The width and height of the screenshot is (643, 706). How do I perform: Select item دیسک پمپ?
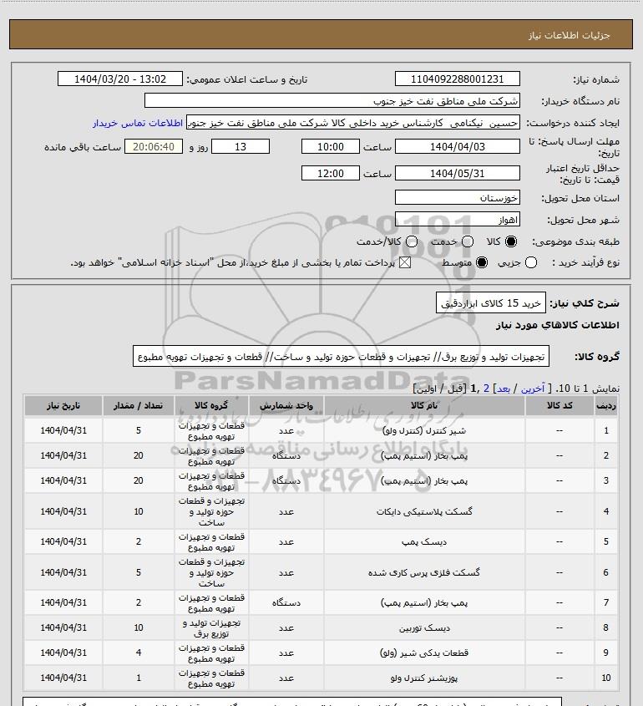(424, 541)
